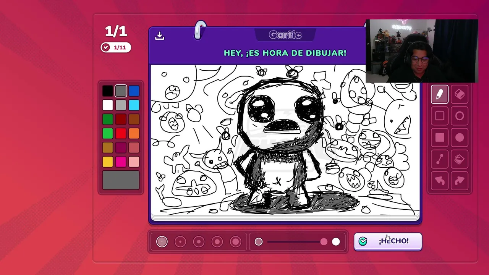
Task: Select the third, middle brush size
Action: tap(199, 241)
